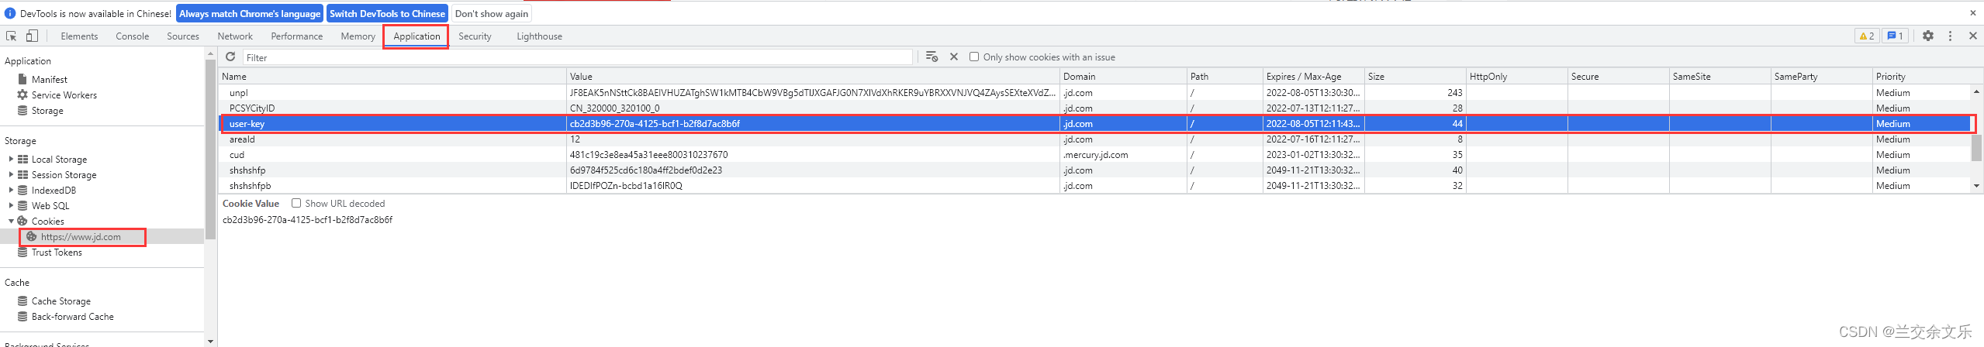Screen dimensions: 1984x347
Task: Switch to the Elements tab
Action: [x=79, y=36]
